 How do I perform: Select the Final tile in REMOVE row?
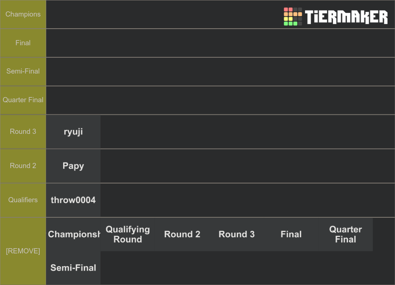click(x=291, y=234)
